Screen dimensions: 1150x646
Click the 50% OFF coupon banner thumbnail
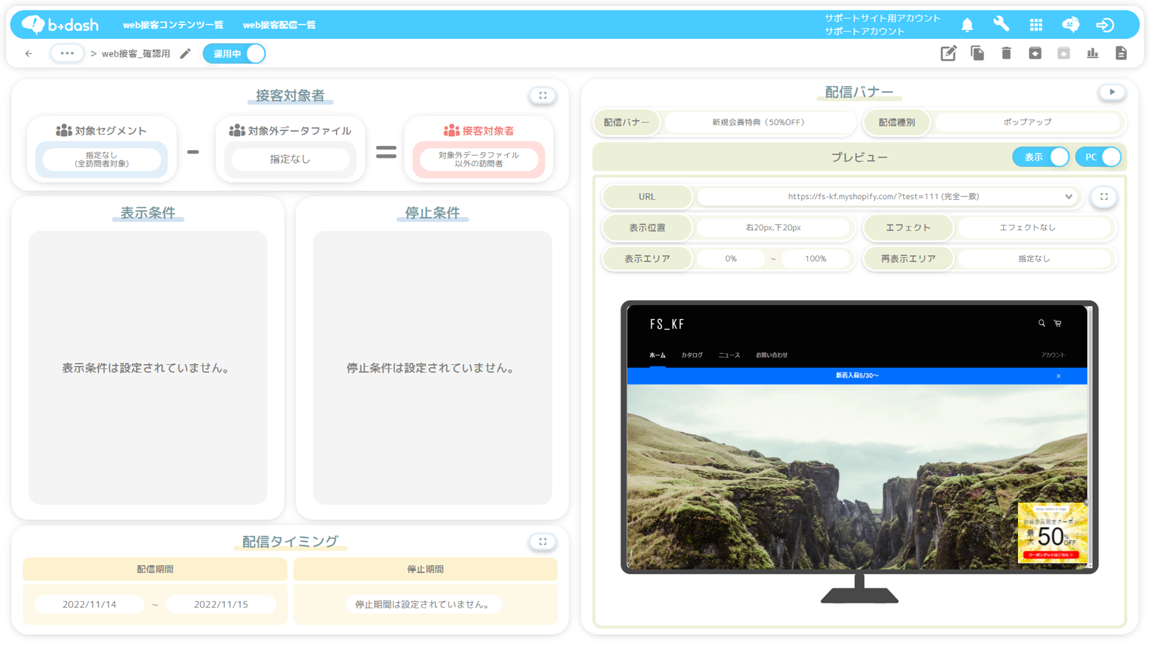1052,532
